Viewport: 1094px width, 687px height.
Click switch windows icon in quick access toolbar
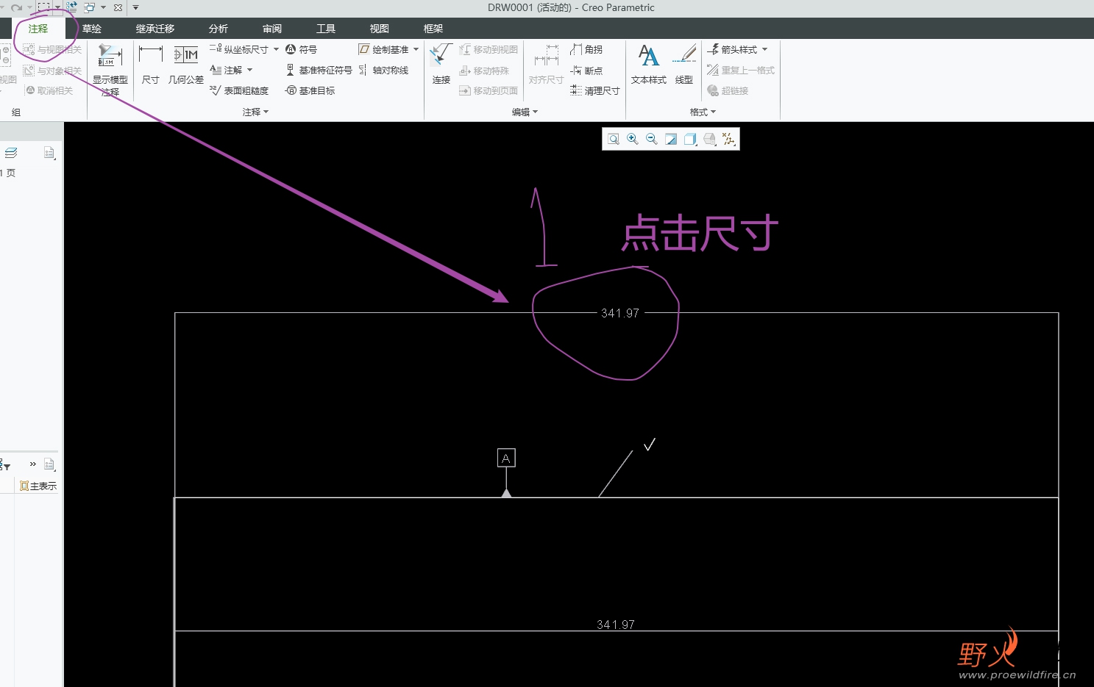90,7
